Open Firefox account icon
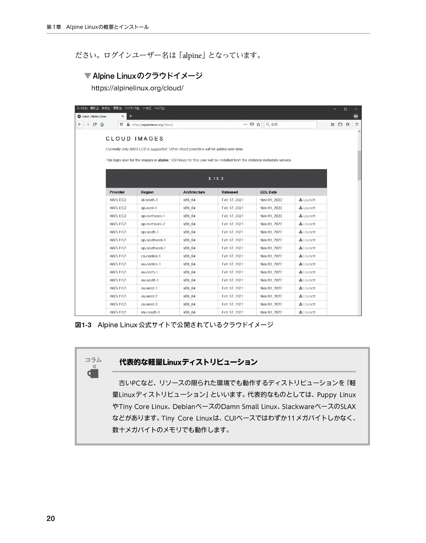Image resolution: width=426 pixels, height=543 pixels. (348, 125)
